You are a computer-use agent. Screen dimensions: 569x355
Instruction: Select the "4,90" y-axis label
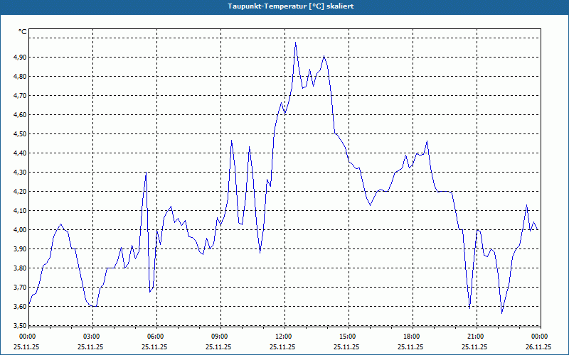pyautogui.click(x=21, y=58)
